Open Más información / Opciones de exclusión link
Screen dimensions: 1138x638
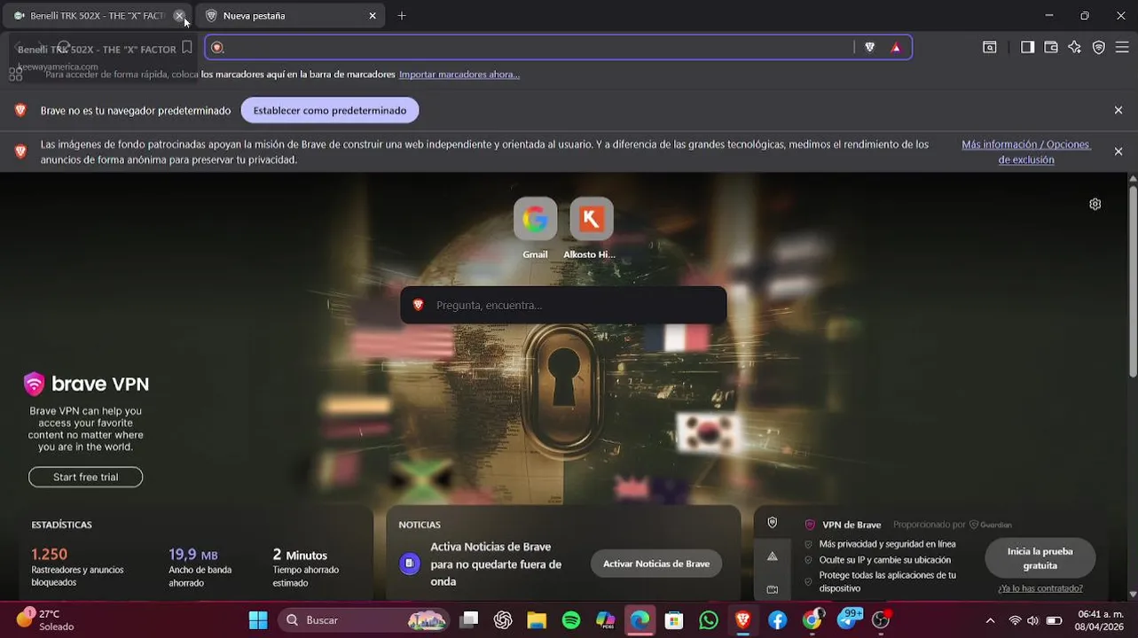1026,152
